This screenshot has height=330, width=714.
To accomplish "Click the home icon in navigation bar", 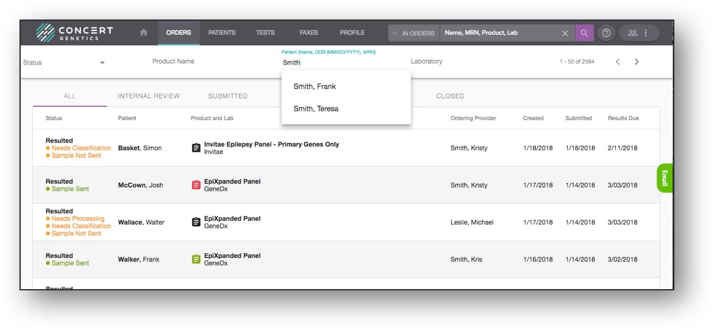I will [143, 33].
